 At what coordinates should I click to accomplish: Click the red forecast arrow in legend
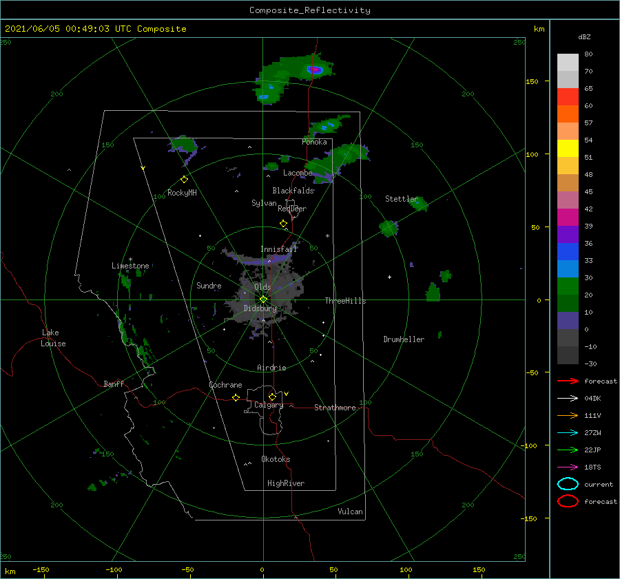pos(568,381)
